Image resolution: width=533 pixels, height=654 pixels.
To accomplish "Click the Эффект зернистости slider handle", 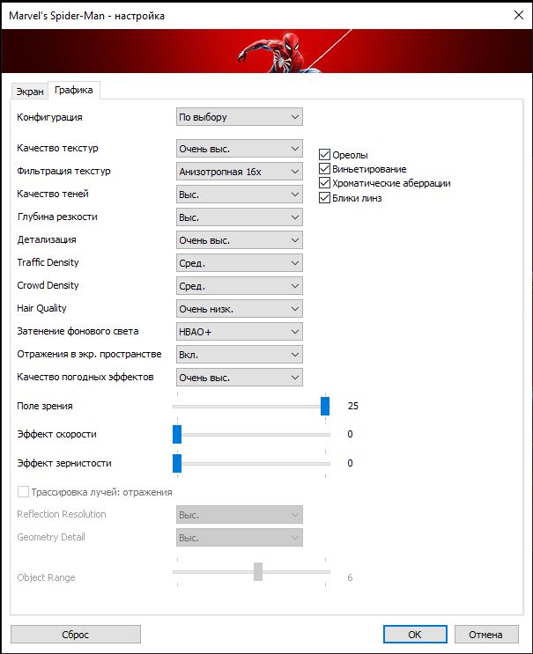I will point(177,463).
